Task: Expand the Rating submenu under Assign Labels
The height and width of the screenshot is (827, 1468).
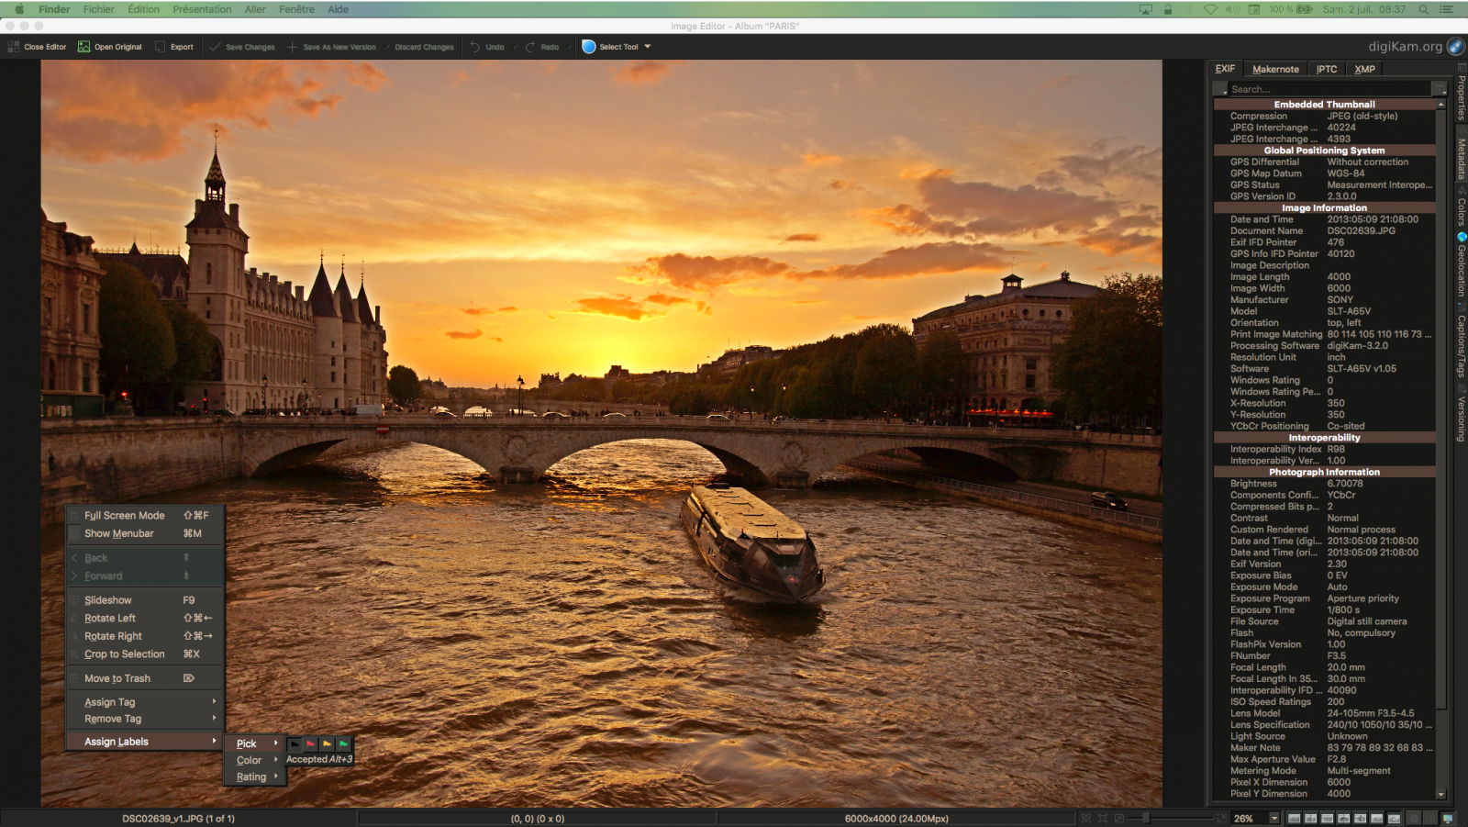Action: tap(253, 777)
